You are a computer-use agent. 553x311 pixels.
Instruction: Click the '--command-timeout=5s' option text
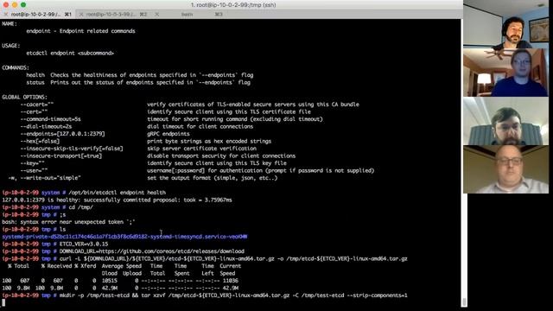point(50,119)
